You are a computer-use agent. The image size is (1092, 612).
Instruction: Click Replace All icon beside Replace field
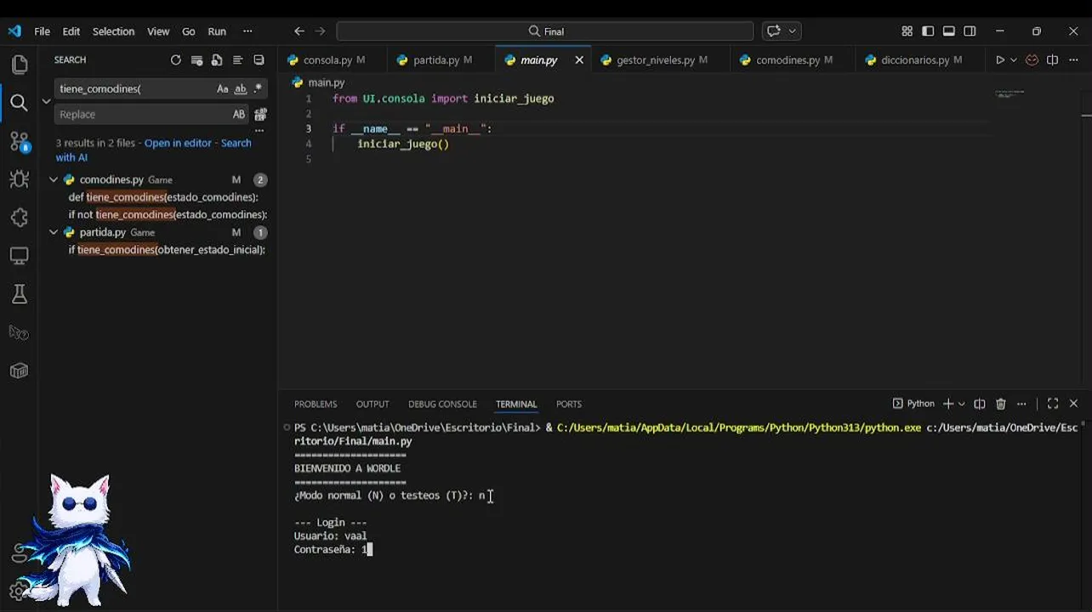pos(260,115)
